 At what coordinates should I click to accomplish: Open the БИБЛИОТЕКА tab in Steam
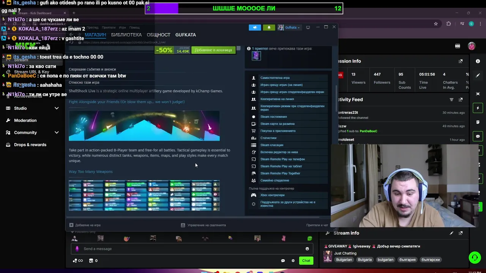[x=126, y=35]
